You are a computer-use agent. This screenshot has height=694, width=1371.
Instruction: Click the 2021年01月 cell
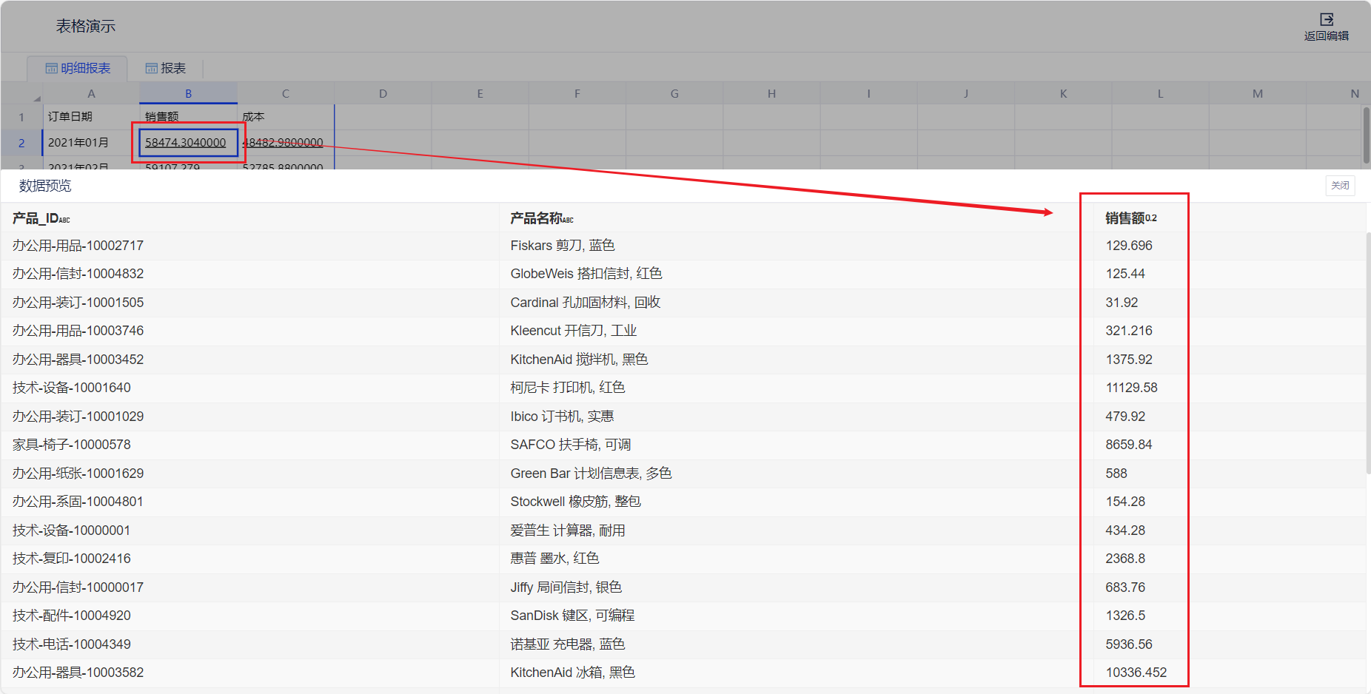click(x=78, y=143)
